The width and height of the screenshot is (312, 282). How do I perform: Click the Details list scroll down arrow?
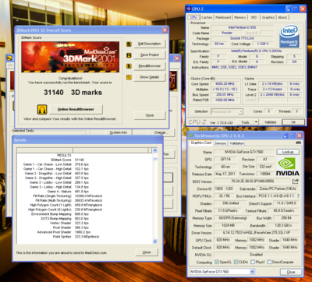(x=155, y=241)
